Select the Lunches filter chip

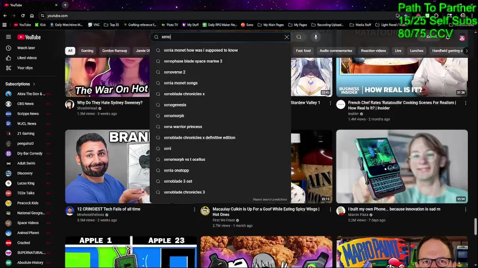(417, 51)
